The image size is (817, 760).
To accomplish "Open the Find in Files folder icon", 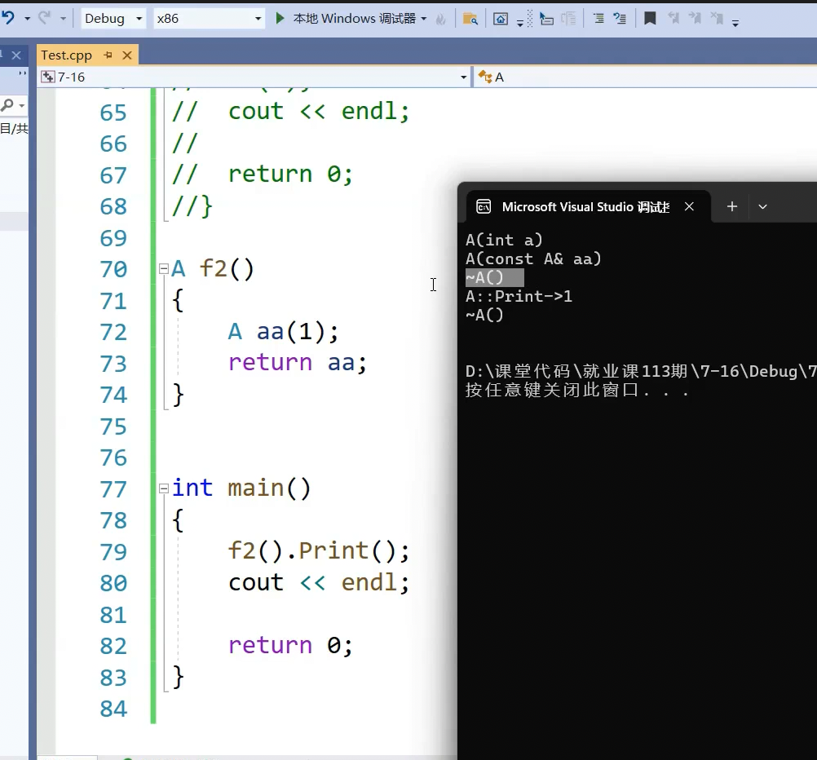I will [470, 20].
